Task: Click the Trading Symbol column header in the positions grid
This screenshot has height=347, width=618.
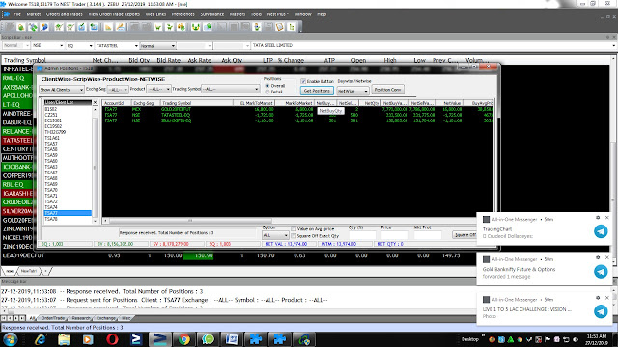Action: pos(196,103)
